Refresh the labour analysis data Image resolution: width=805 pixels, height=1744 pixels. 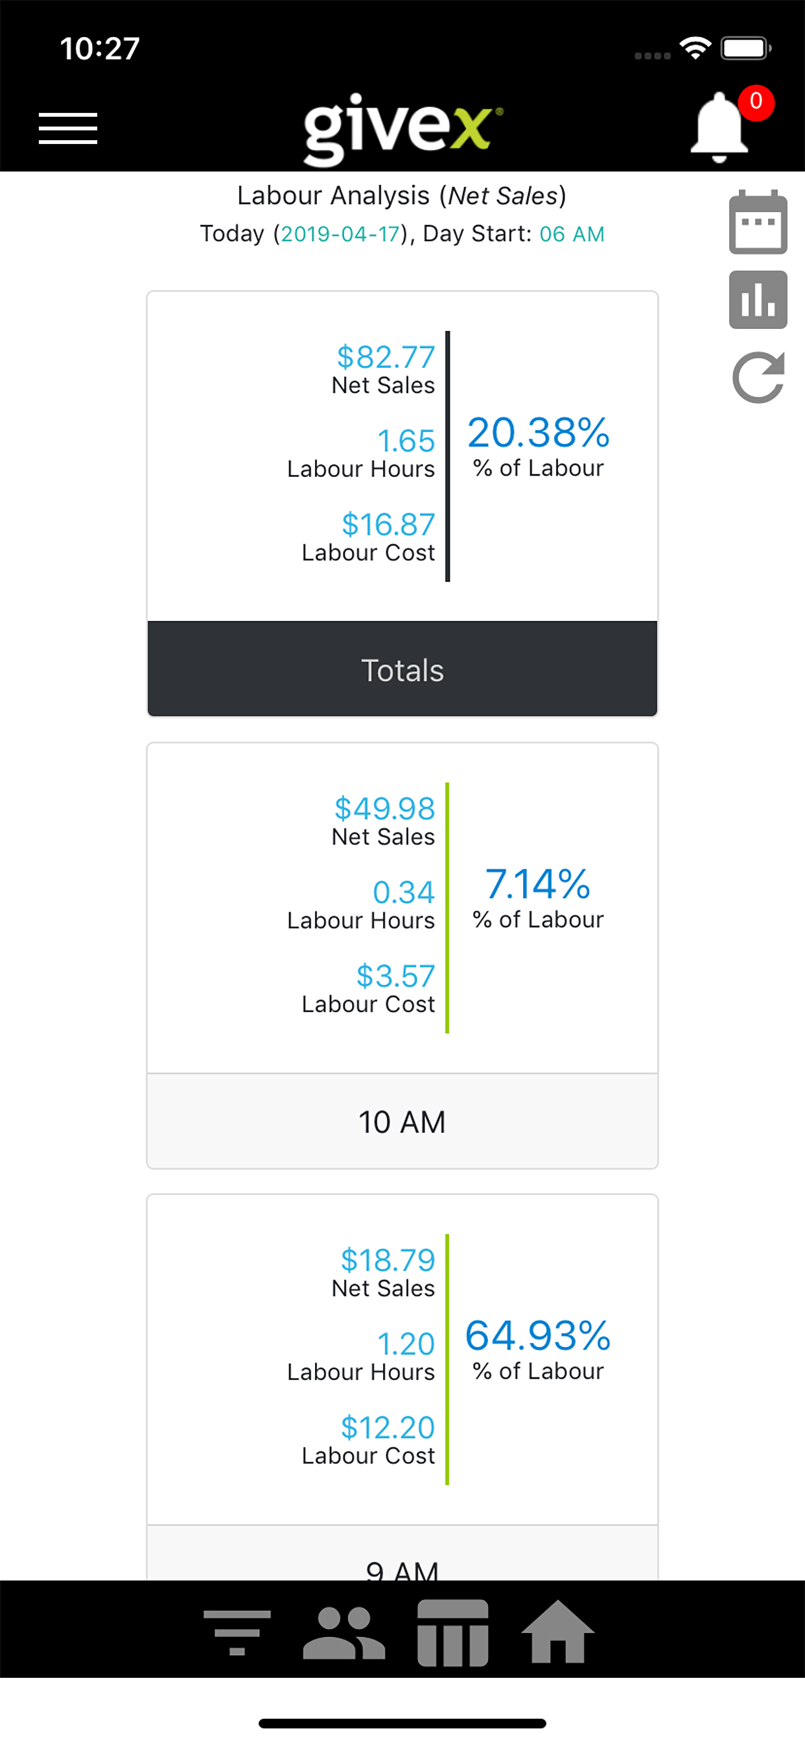point(758,377)
